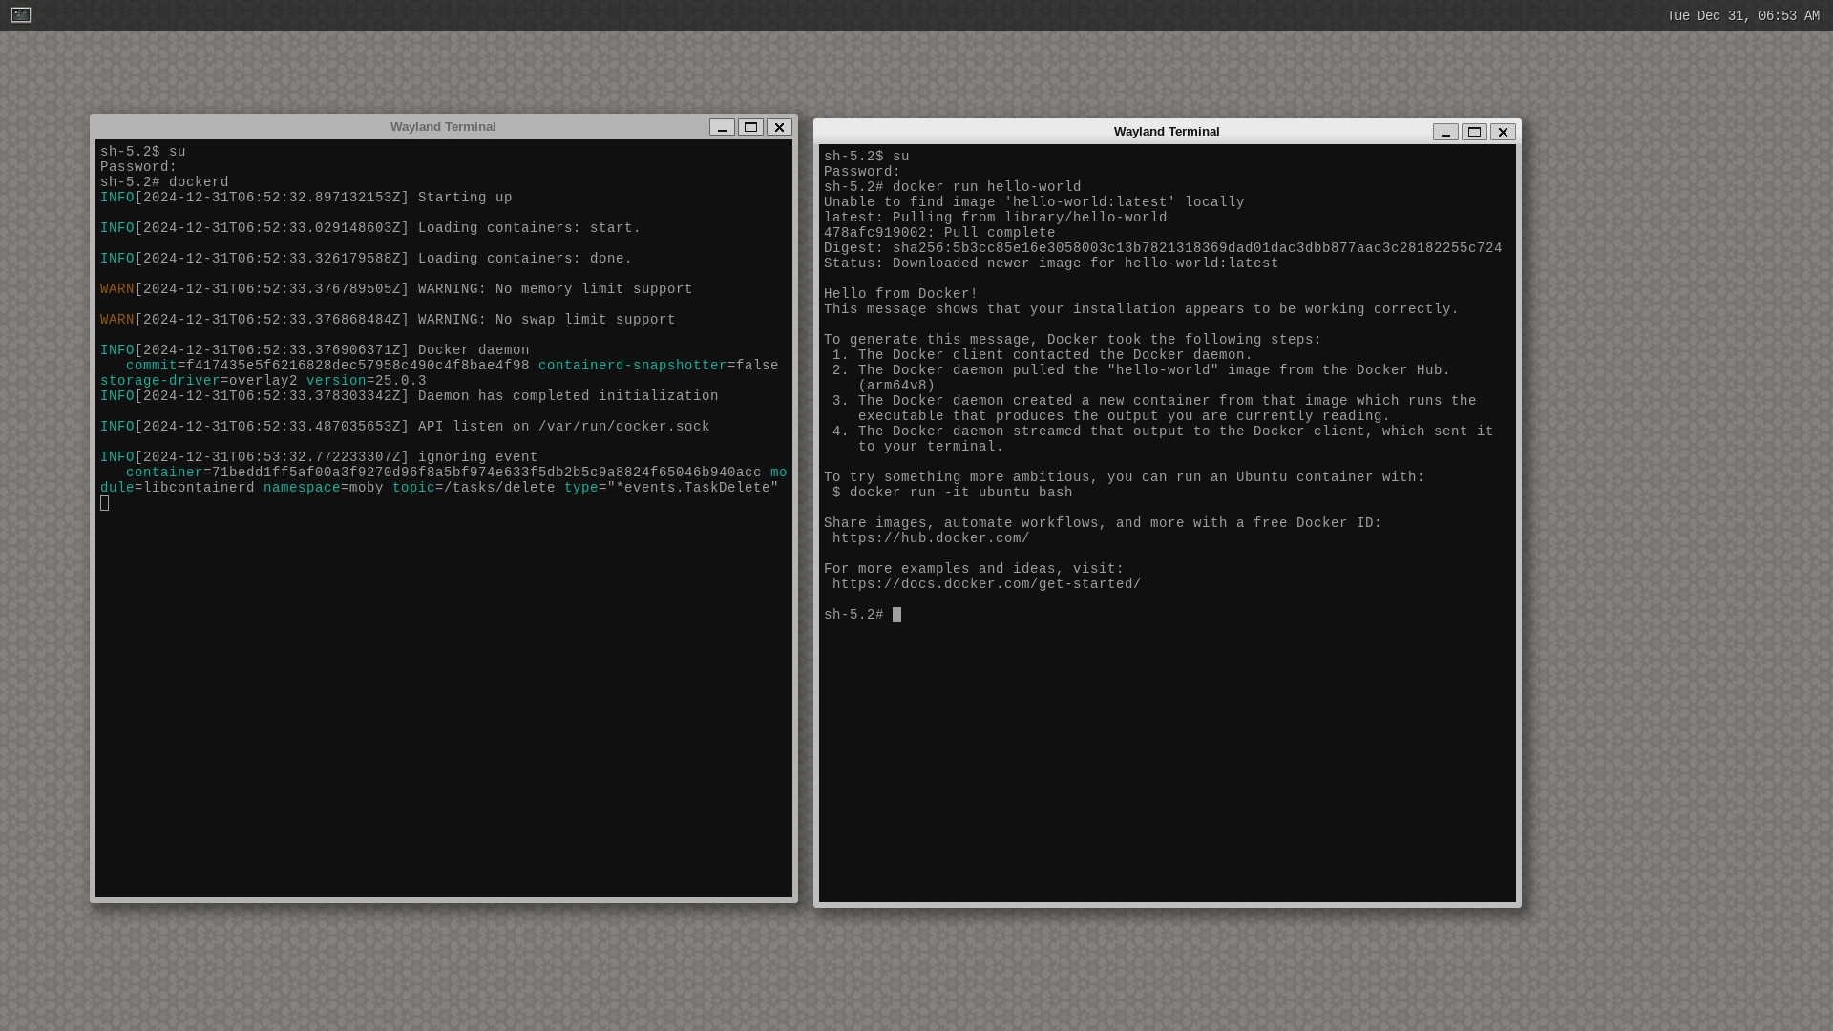The height and width of the screenshot is (1031, 1833).
Task: Close the right Wayland Terminal window
Action: [x=1503, y=132]
